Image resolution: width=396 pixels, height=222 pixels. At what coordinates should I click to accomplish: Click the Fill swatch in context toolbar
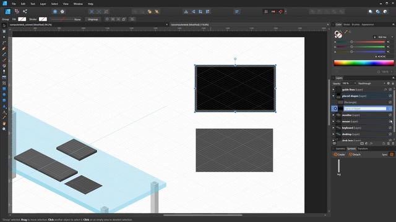coord(22,19)
